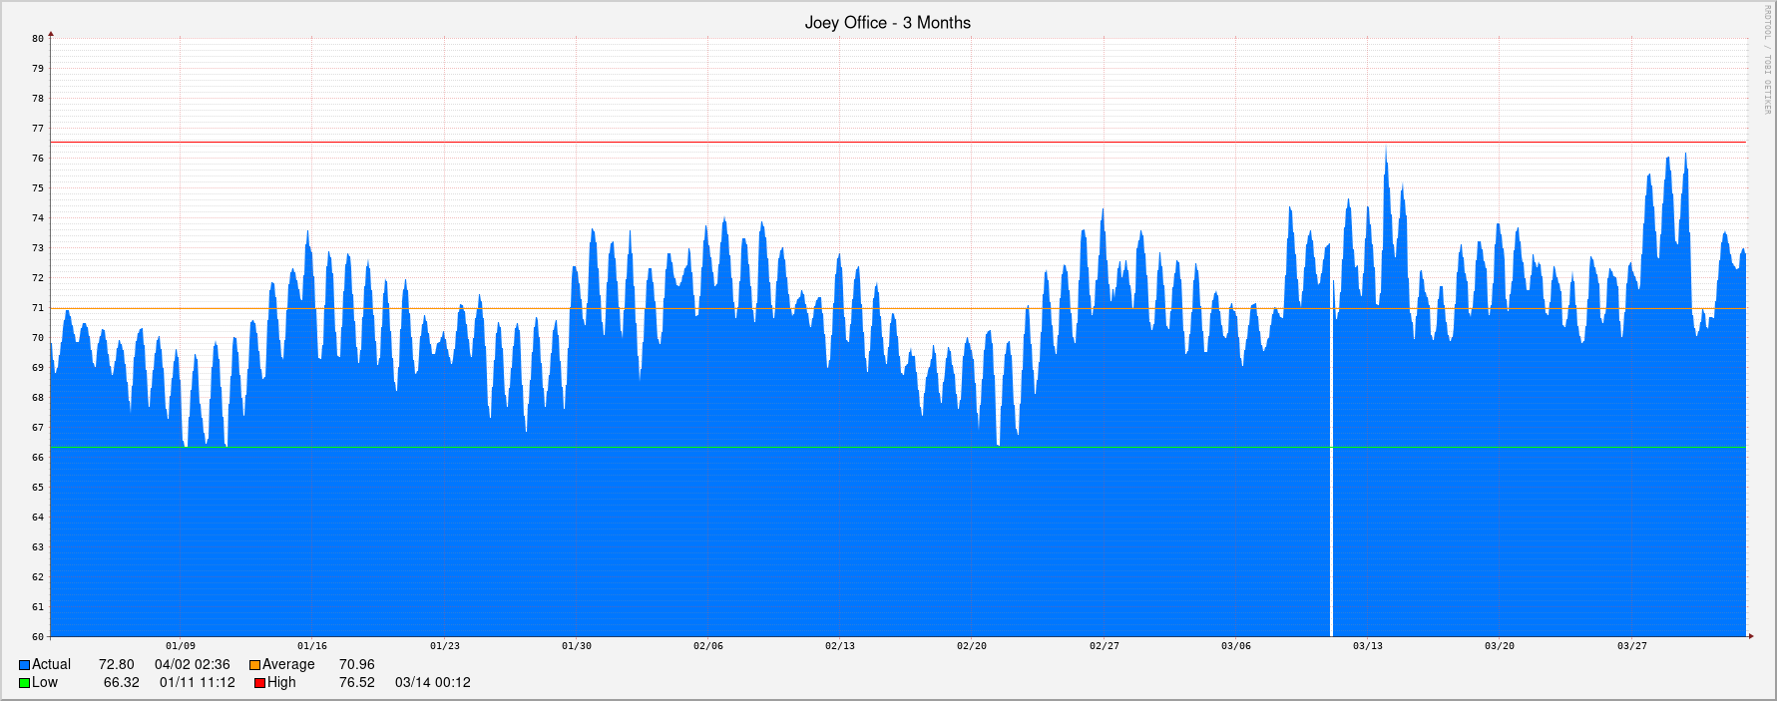
Task: Click the orange Average legend swatch
Action: coord(254,665)
